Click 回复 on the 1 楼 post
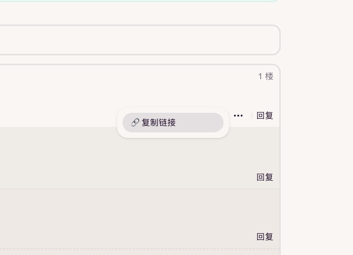The width and height of the screenshot is (353, 255). (x=265, y=116)
